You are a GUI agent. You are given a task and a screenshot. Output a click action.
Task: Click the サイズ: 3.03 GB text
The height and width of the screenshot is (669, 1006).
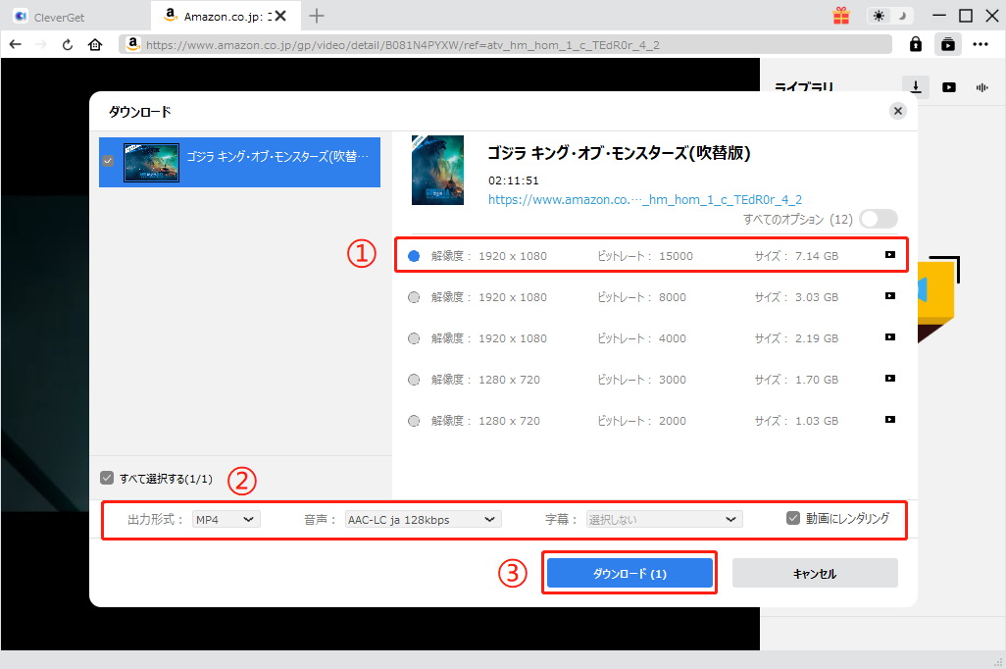pos(796,297)
